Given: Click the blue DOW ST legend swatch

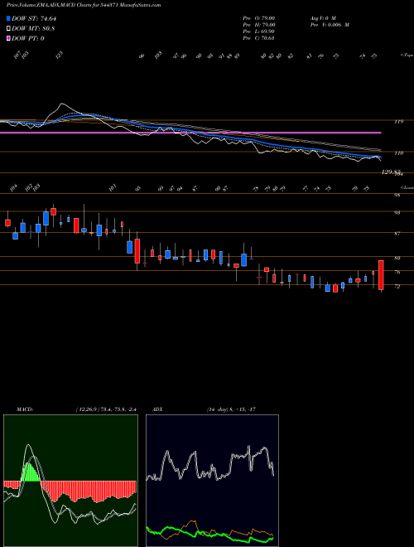Looking at the screenshot, I should [8, 18].
